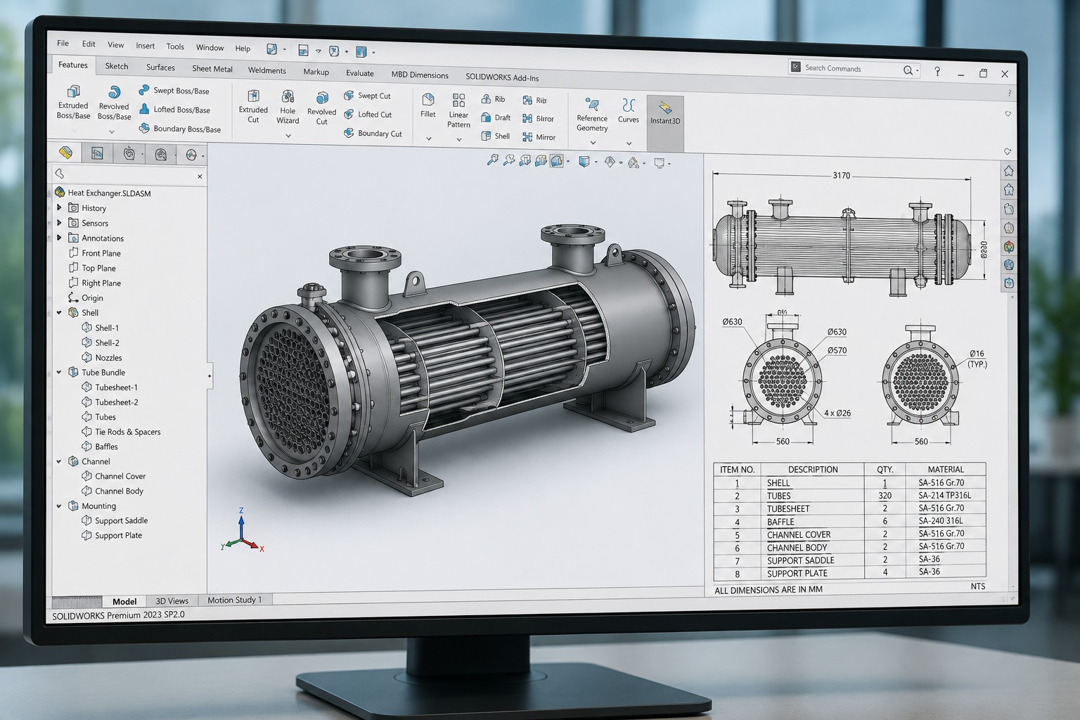
Task: Click the Help question mark icon
Action: tap(937, 71)
